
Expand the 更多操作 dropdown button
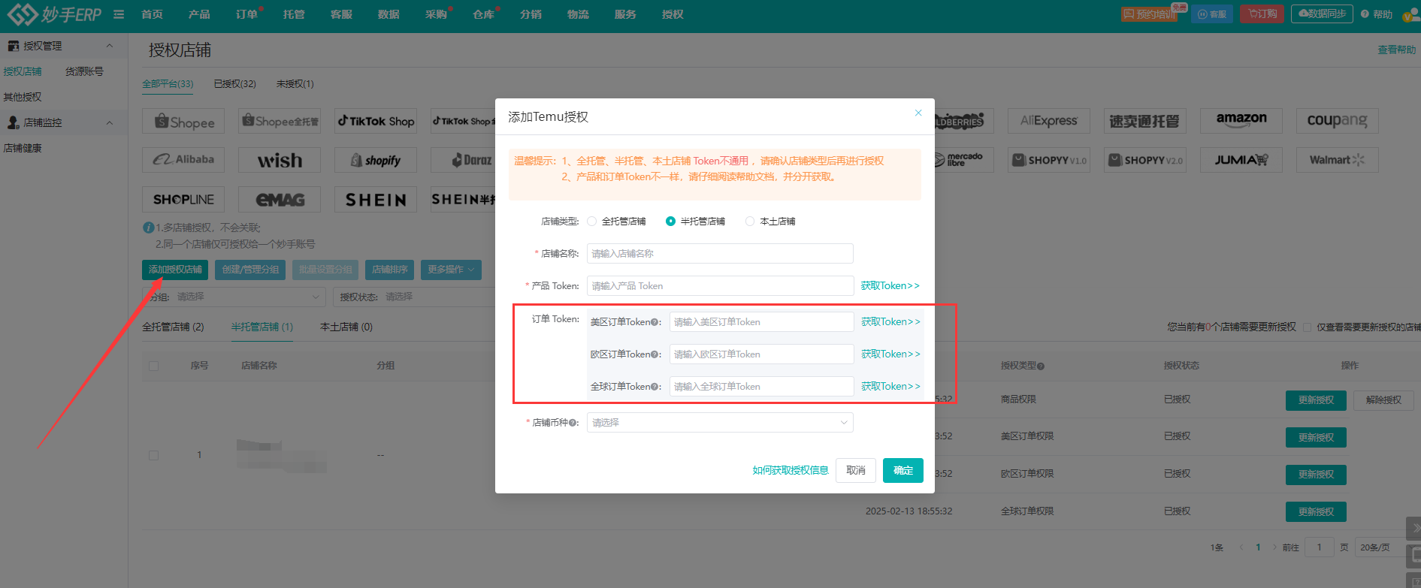click(452, 270)
